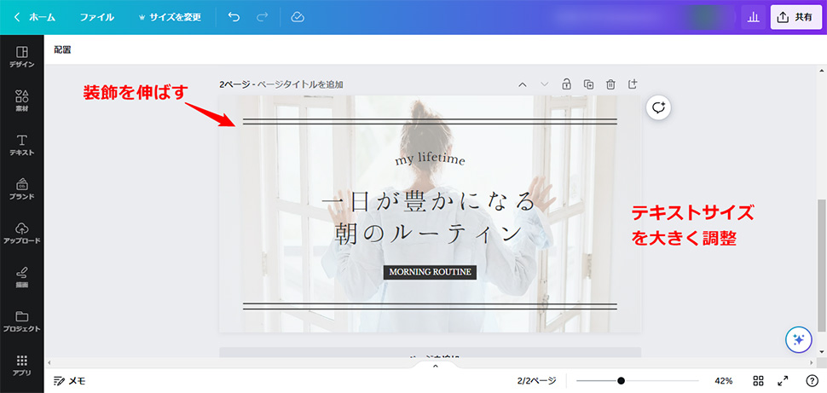The width and height of the screenshot is (827, 393).
Task: Open the アプリ (Apps) sidebar panel
Action: pyautogui.click(x=21, y=365)
